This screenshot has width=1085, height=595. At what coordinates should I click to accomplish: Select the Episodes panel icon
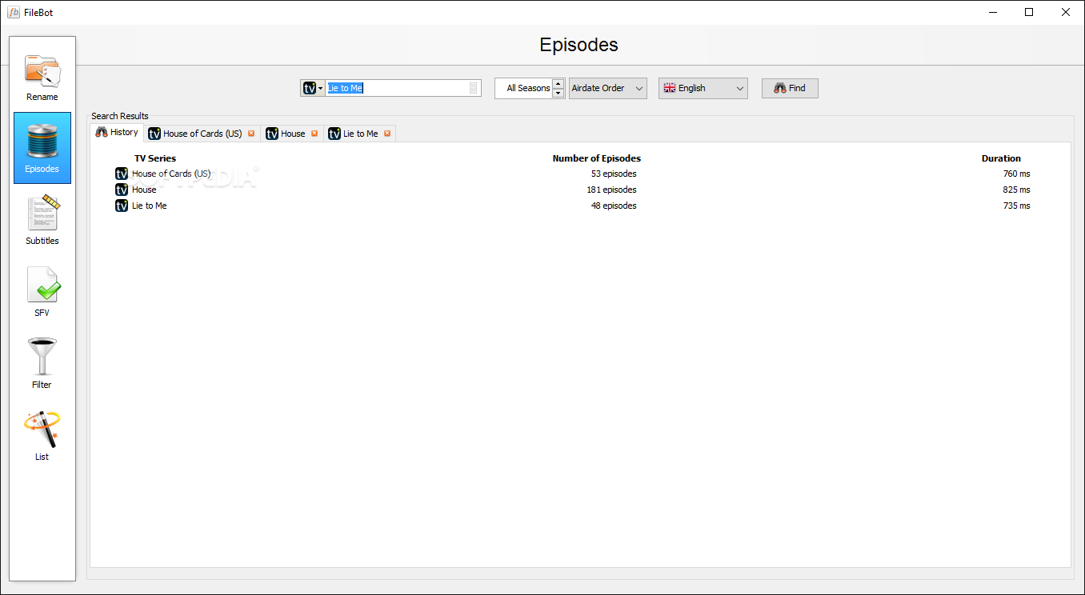(x=42, y=148)
